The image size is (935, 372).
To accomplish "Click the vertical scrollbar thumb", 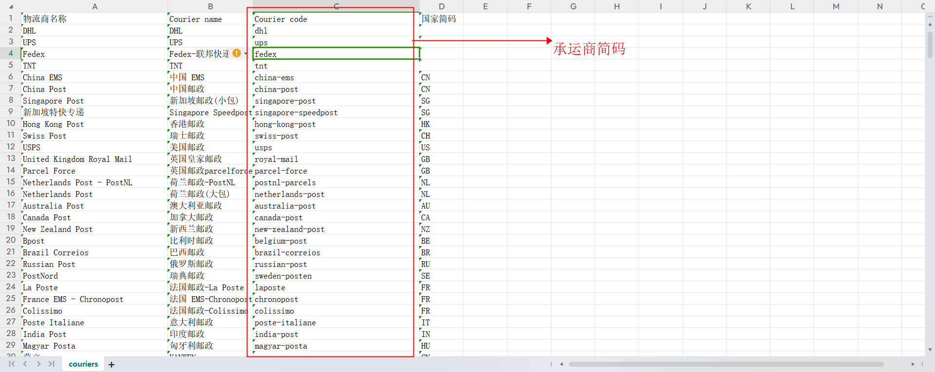I will coord(930,45).
